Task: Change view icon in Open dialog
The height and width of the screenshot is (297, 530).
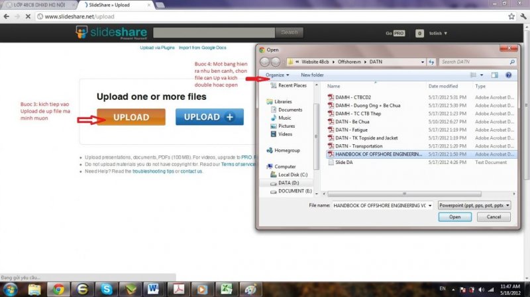Action: point(473,75)
